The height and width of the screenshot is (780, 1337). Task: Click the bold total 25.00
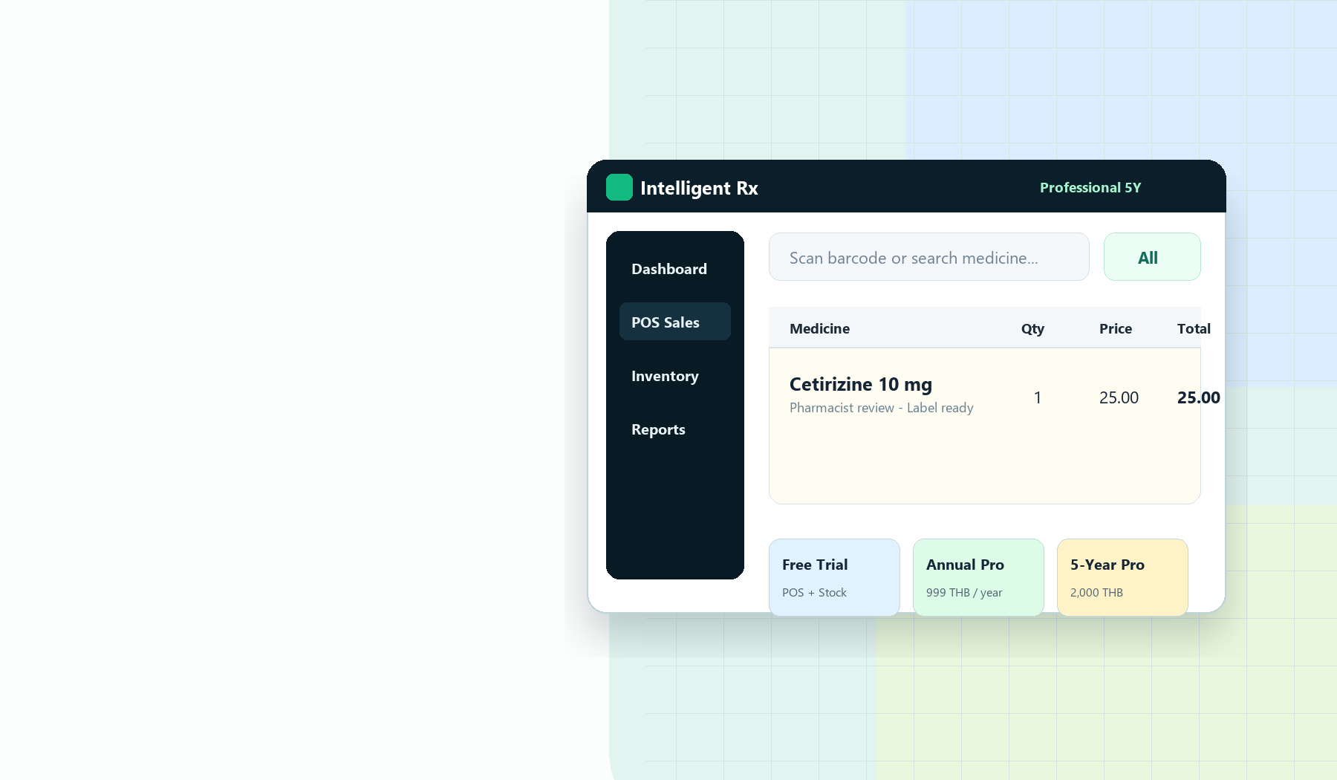1198,397
